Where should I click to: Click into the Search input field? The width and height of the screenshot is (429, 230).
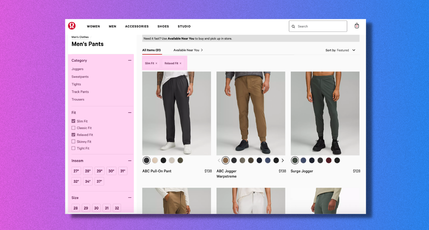[318, 26]
